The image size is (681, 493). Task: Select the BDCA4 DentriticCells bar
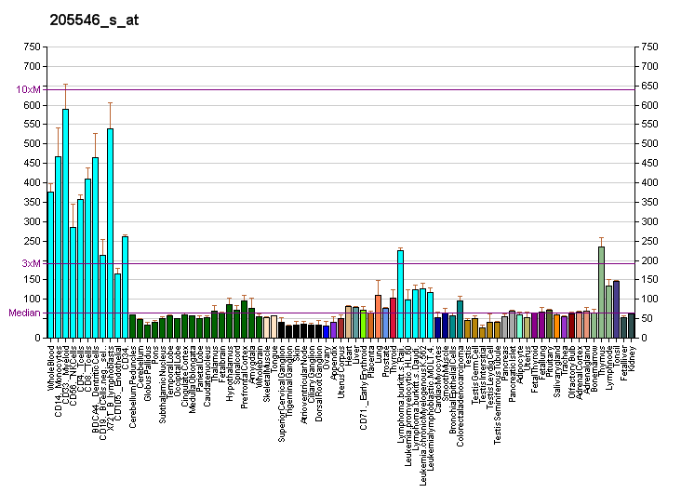(96, 247)
